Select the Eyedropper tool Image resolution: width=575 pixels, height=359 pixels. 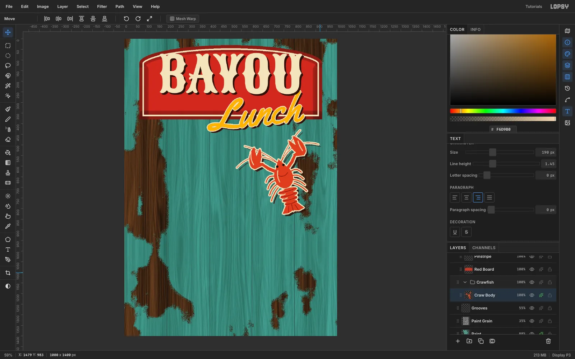click(x=8, y=226)
